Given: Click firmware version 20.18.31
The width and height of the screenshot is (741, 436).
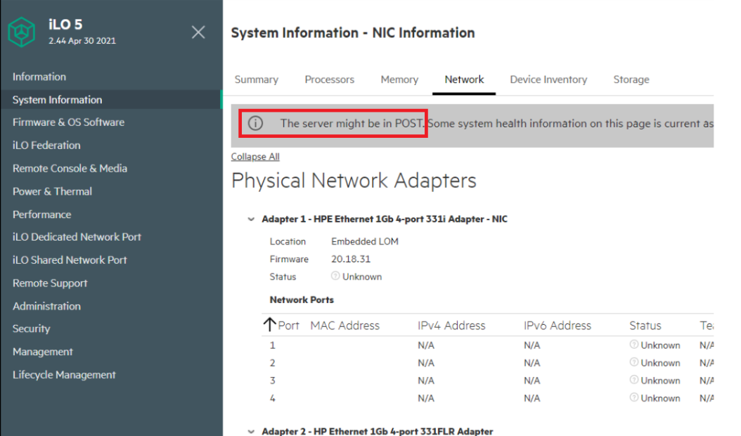Looking at the screenshot, I should point(351,259).
